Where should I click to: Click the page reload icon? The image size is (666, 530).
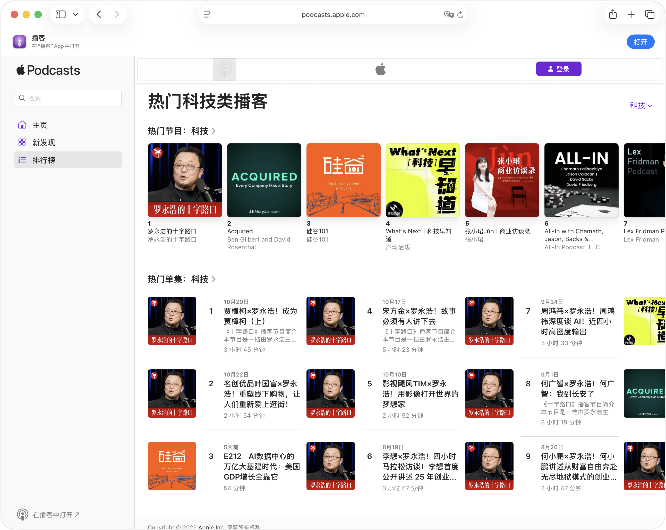tap(460, 14)
